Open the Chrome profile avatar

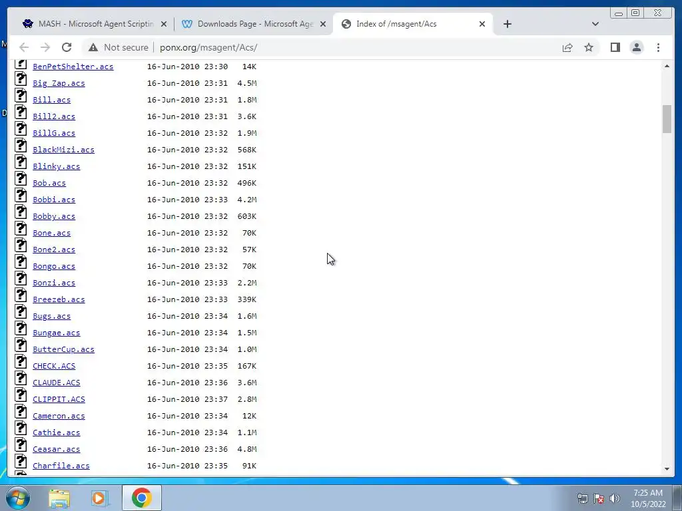pyautogui.click(x=636, y=47)
